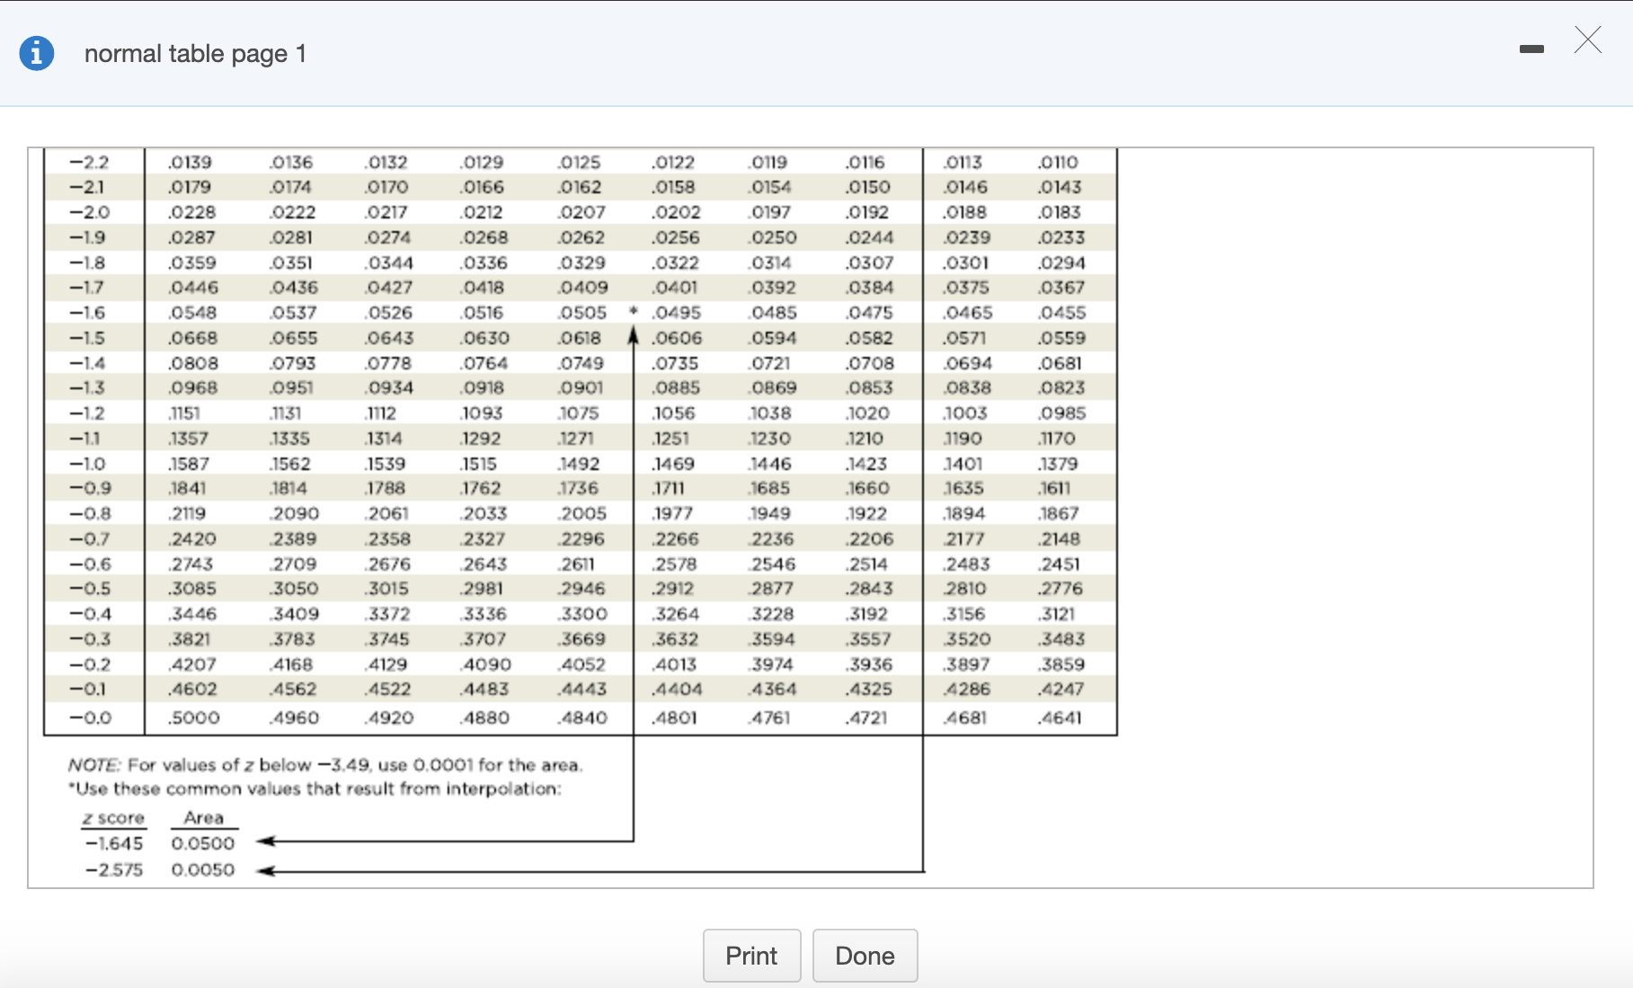Click the value .1230 in row −1.1

point(770,439)
